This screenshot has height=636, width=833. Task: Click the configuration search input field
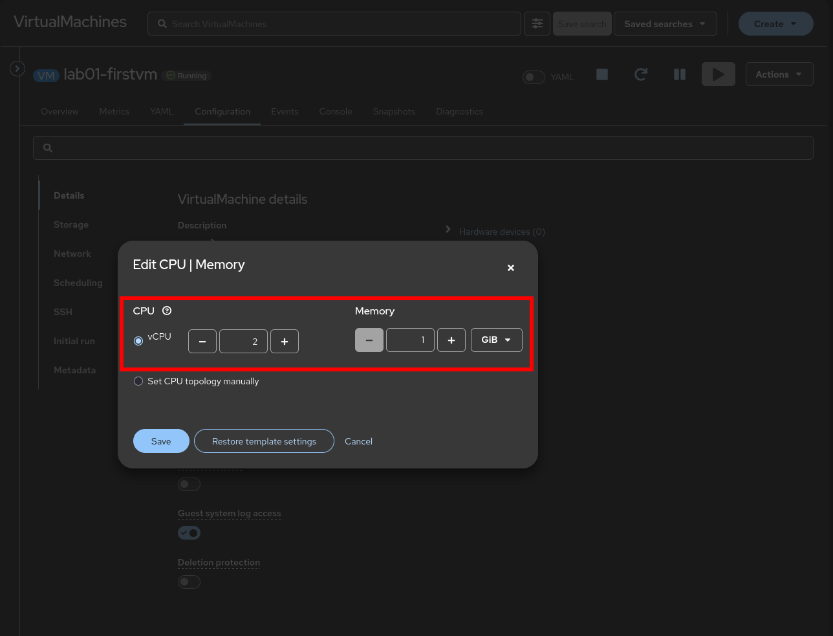(x=423, y=148)
